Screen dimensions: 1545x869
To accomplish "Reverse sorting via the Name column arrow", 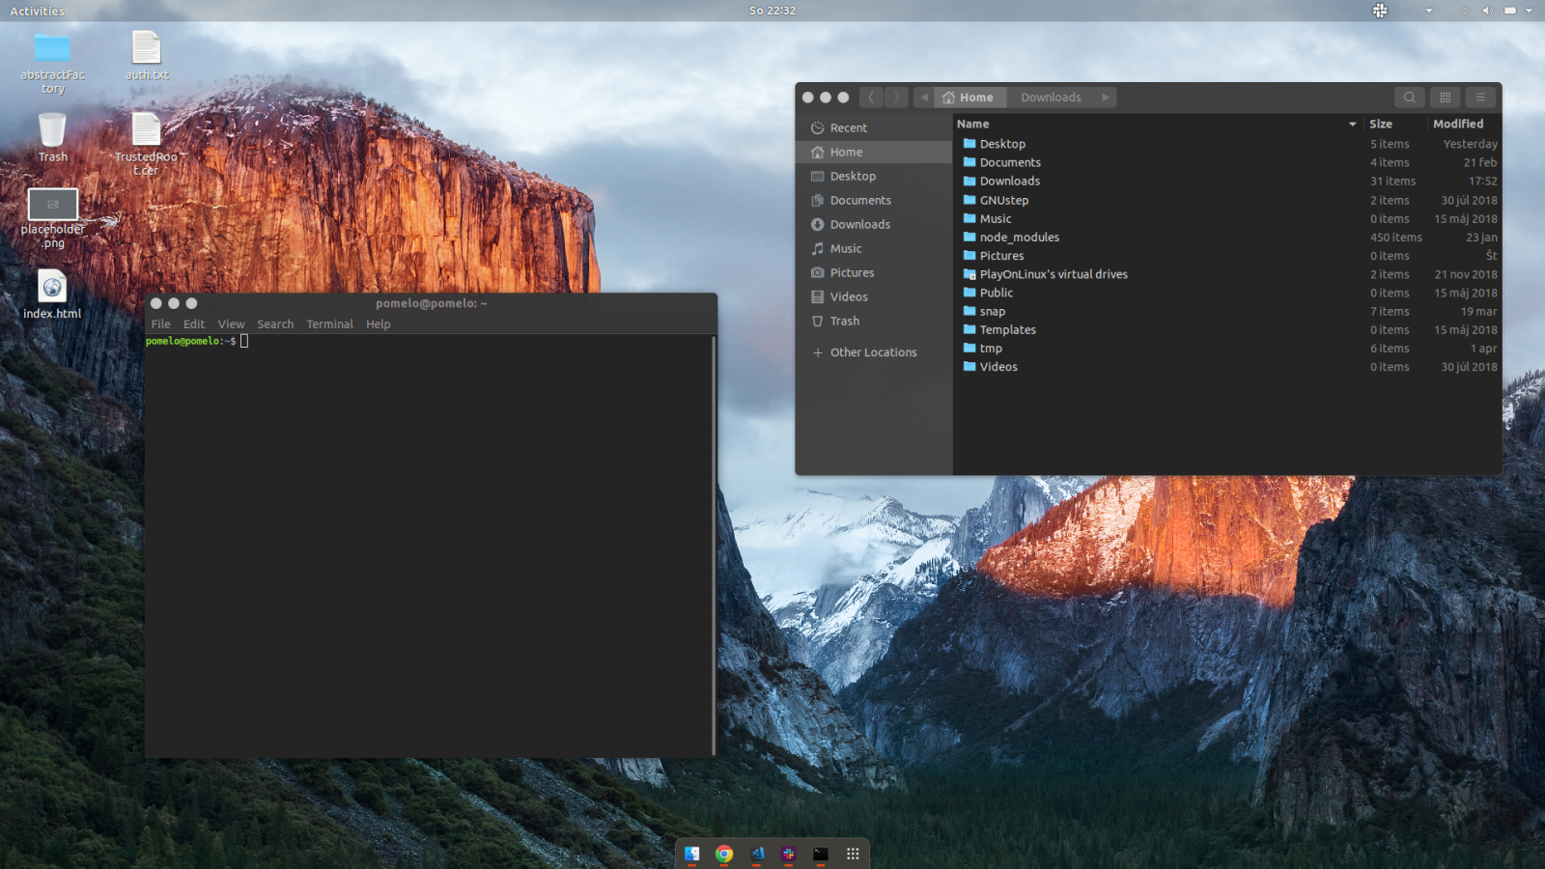I will coord(1354,124).
